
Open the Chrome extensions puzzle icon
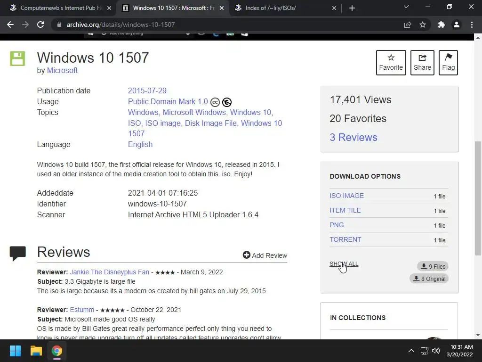pos(442,25)
